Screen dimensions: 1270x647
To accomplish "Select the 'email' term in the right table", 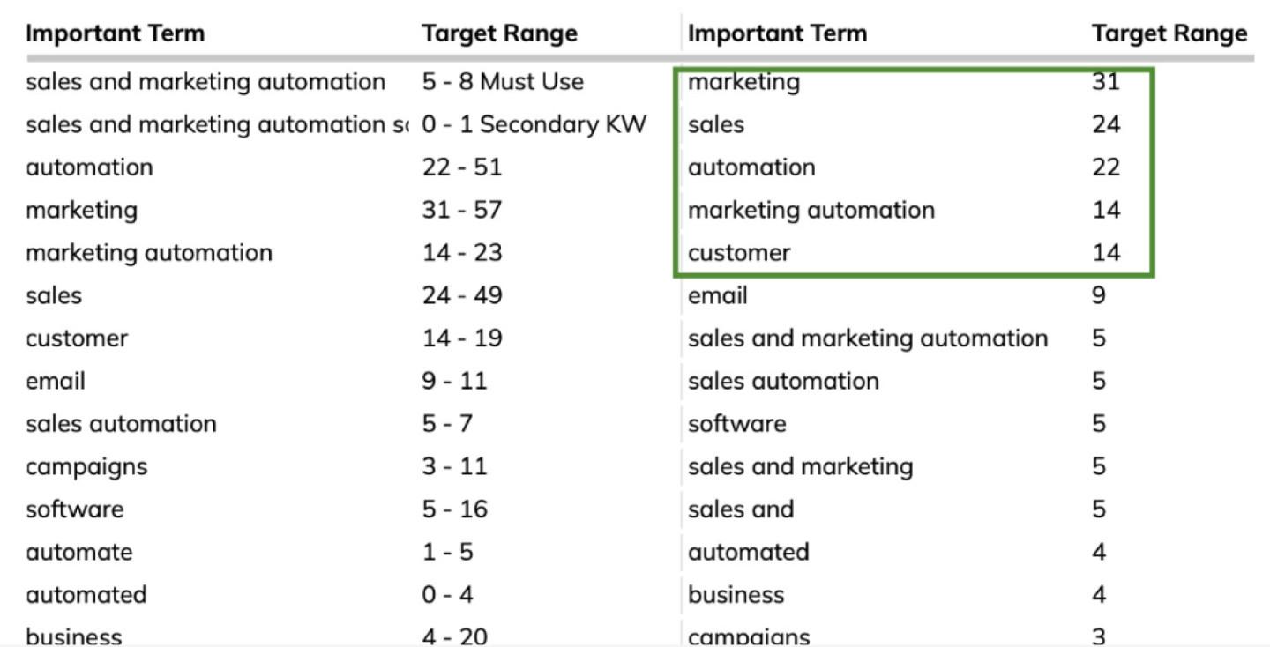I will coord(717,295).
